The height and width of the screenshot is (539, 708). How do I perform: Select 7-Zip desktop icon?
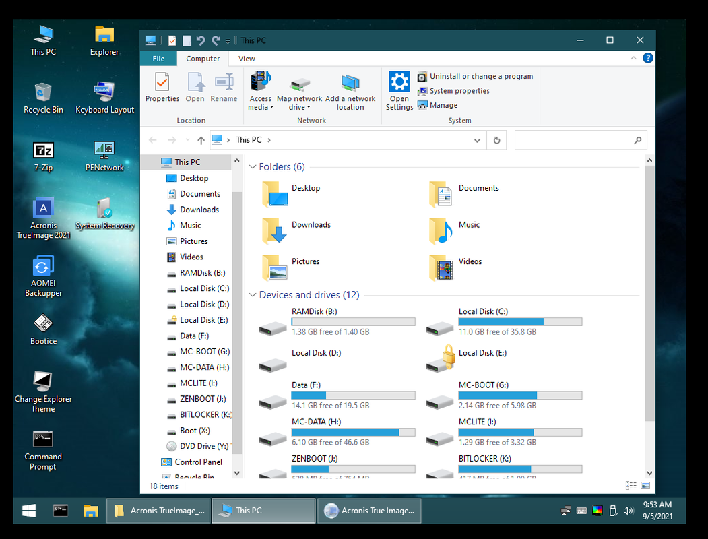click(x=43, y=156)
